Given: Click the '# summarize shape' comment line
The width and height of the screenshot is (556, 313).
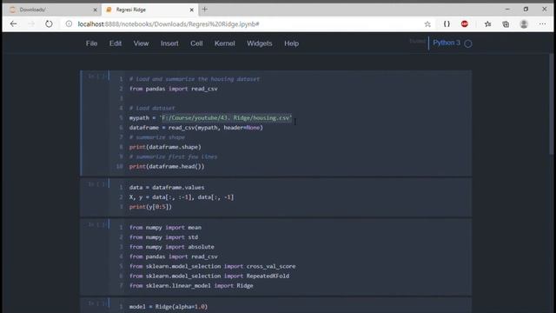Looking at the screenshot, I should tap(157, 137).
